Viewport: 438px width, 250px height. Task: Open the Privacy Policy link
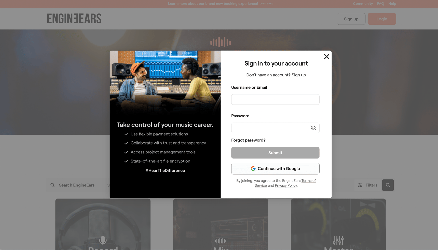click(286, 186)
